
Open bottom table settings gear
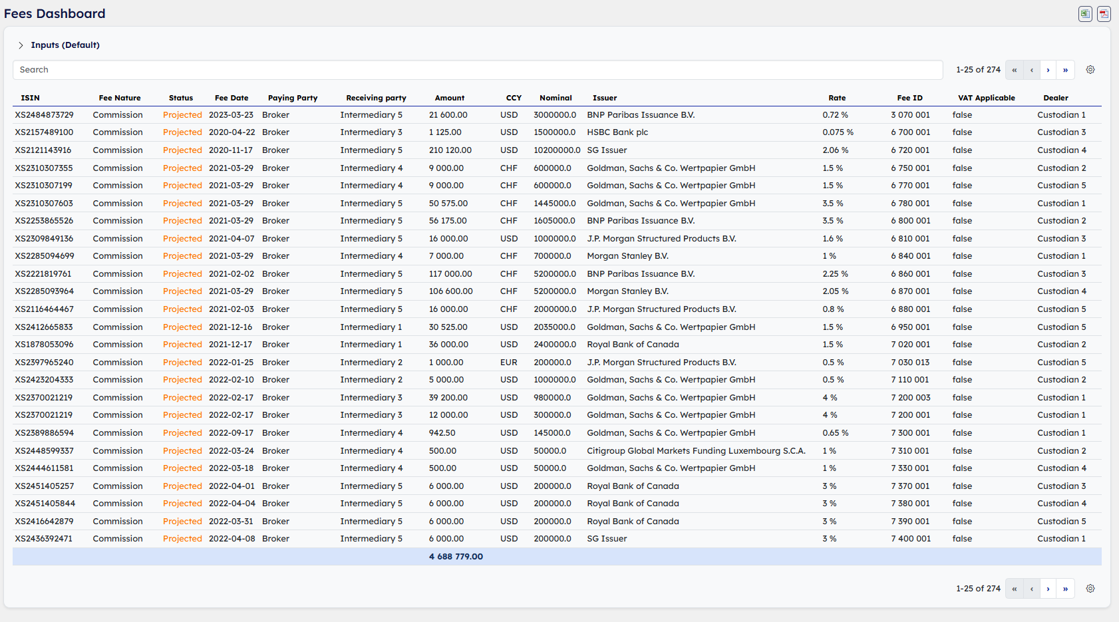pos(1090,589)
